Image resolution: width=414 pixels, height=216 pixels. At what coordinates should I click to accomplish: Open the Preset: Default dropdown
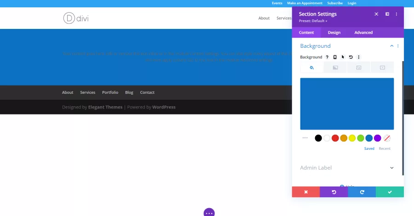[313, 21]
